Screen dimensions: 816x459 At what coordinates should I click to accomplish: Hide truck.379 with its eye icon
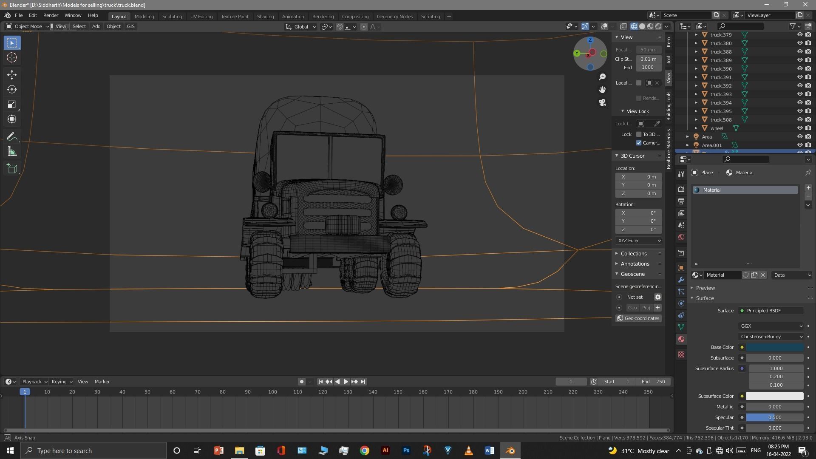pos(799,35)
